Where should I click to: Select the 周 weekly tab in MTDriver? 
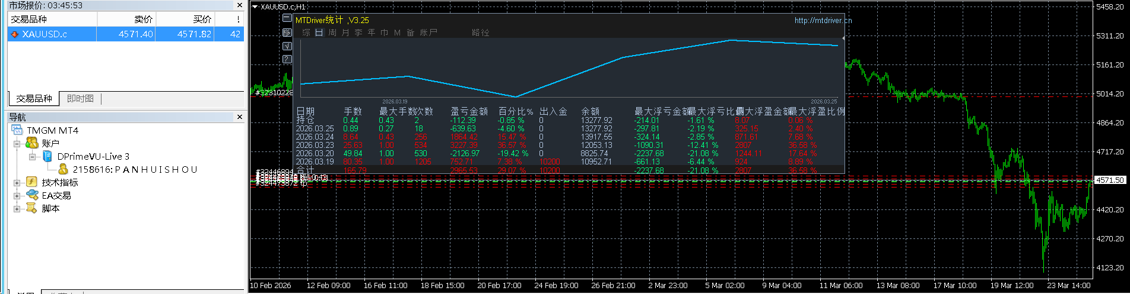click(x=332, y=33)
